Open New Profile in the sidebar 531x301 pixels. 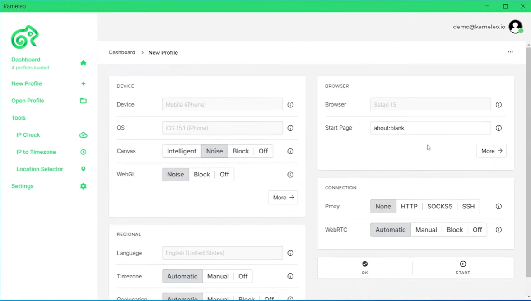pyautogui.click(x=27, y=83)
